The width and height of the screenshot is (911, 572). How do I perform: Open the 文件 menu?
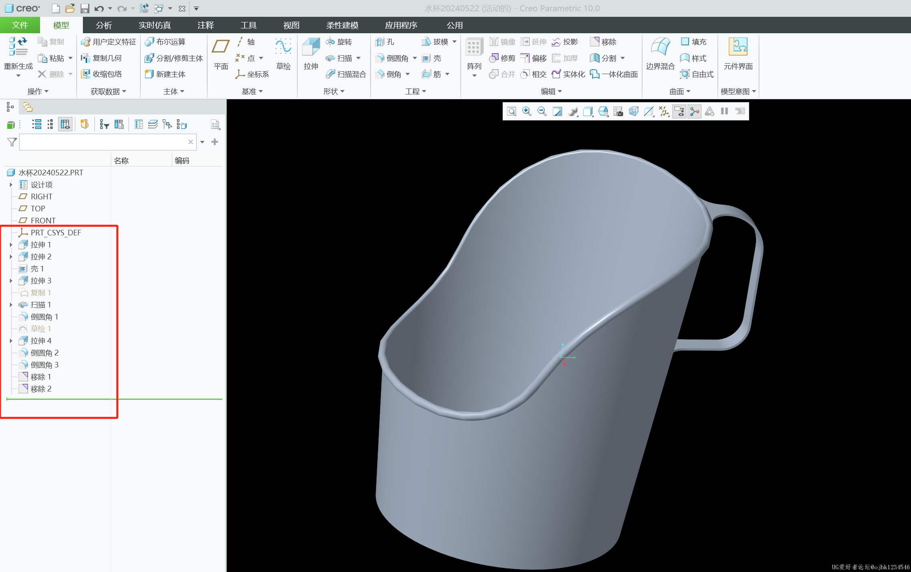[20, 25]
